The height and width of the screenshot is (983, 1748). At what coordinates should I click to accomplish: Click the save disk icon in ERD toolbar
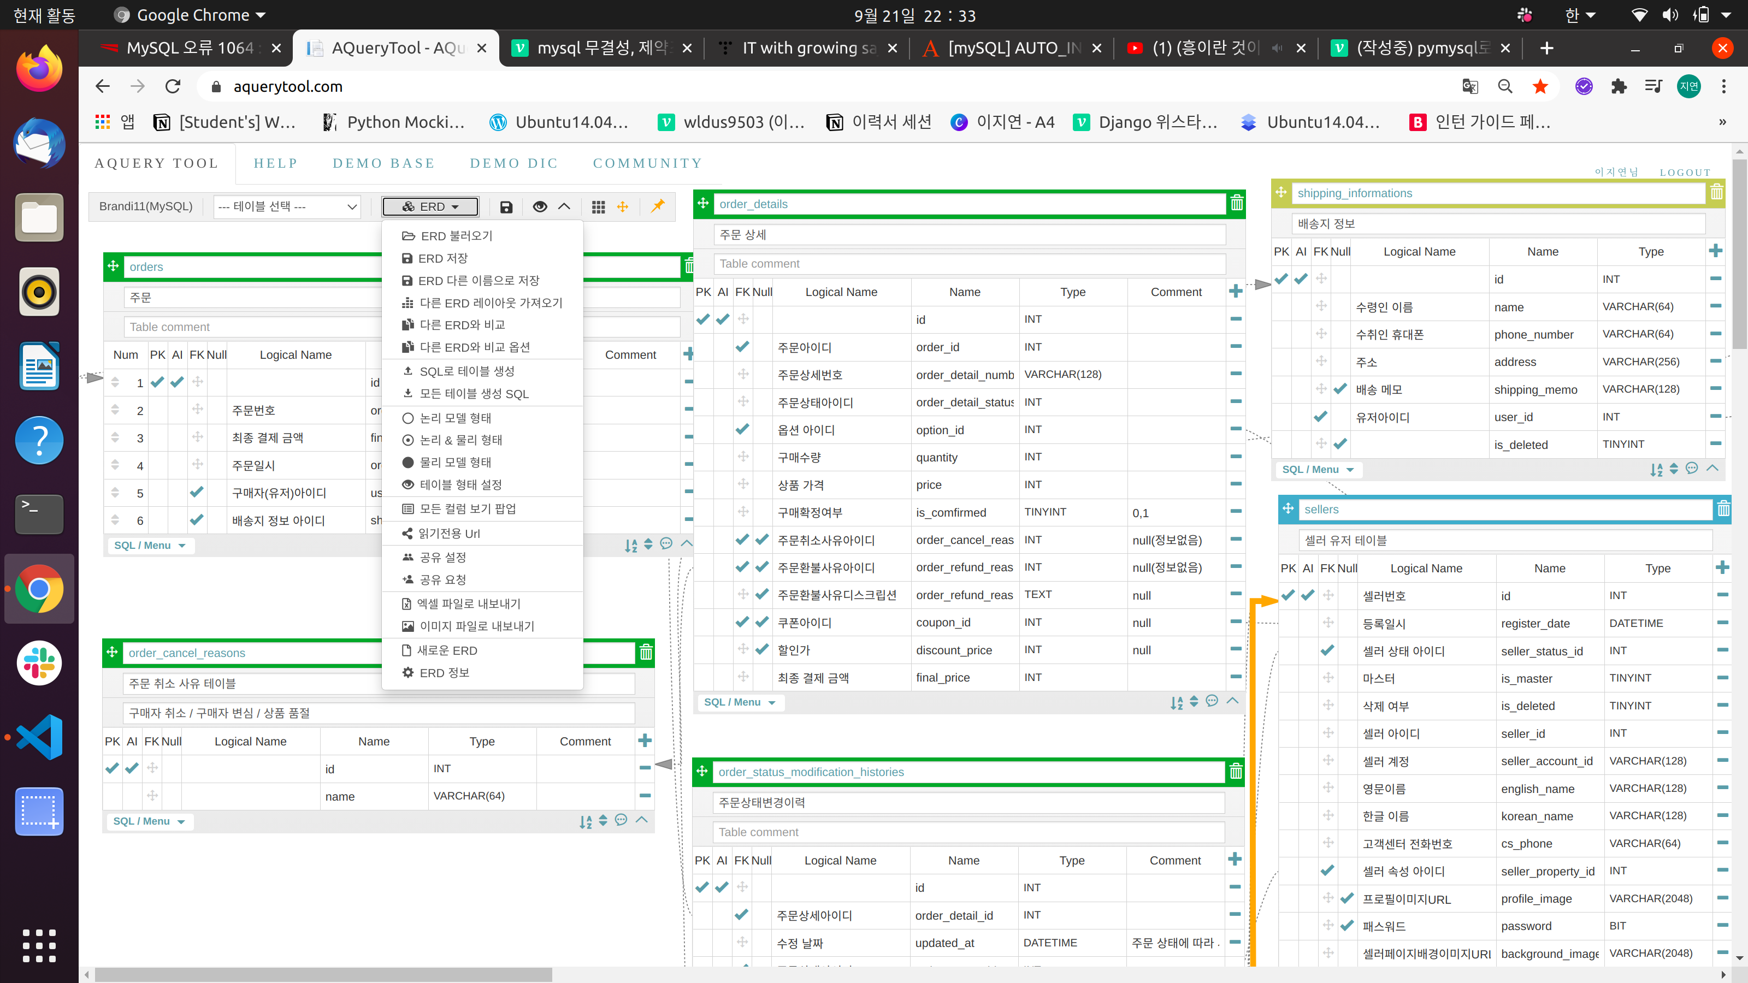506,207
